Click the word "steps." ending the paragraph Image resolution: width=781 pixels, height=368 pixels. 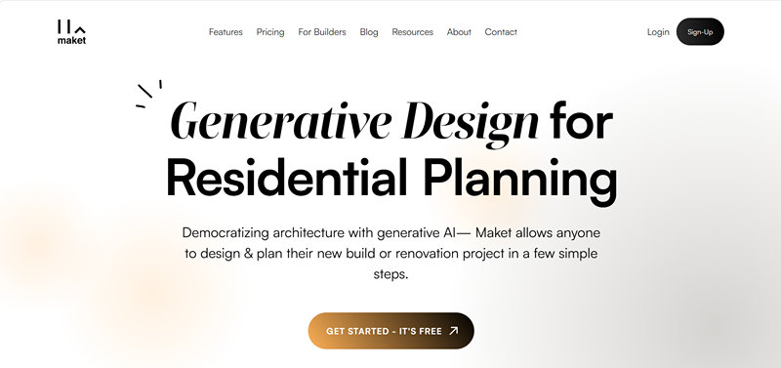[391, 274]
